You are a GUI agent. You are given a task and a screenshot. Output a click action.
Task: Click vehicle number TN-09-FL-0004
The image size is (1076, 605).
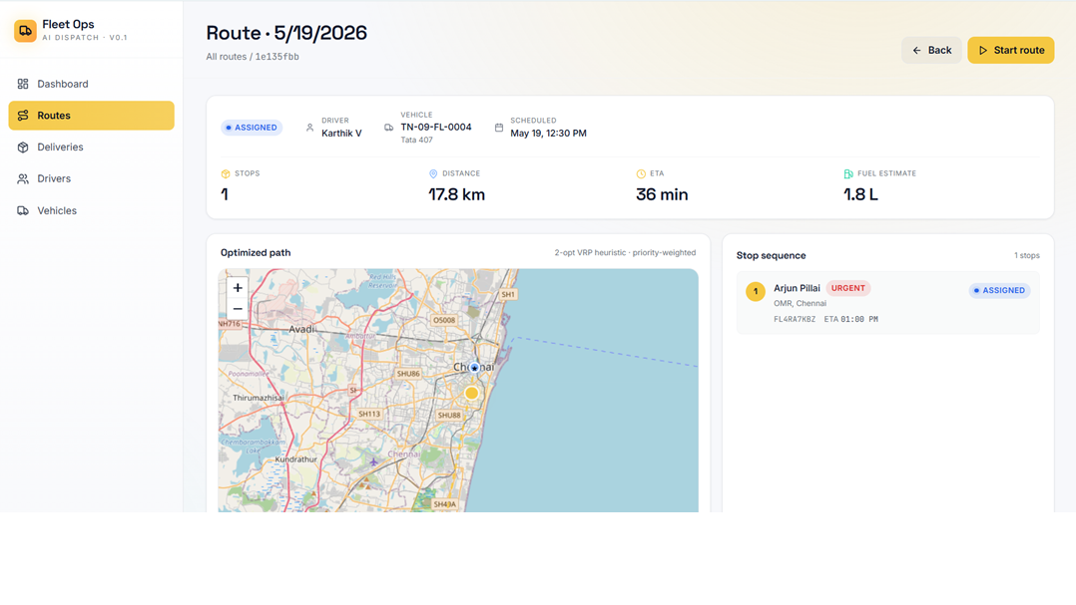436,127
